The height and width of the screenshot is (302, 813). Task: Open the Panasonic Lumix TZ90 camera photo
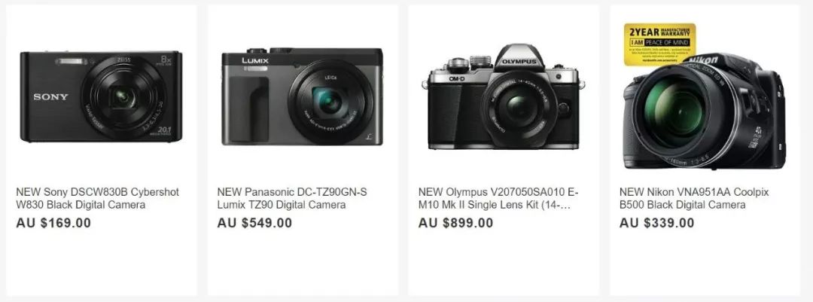(x=303, y=96)
